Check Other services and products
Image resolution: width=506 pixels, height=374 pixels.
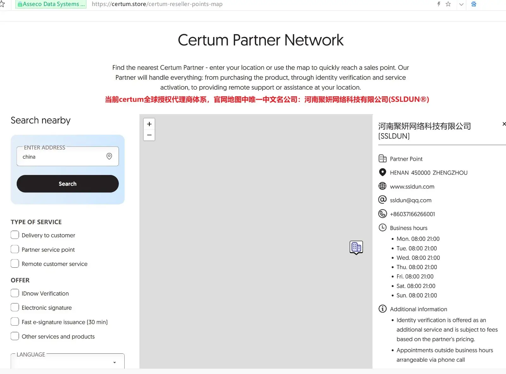(x=15, y=336)
